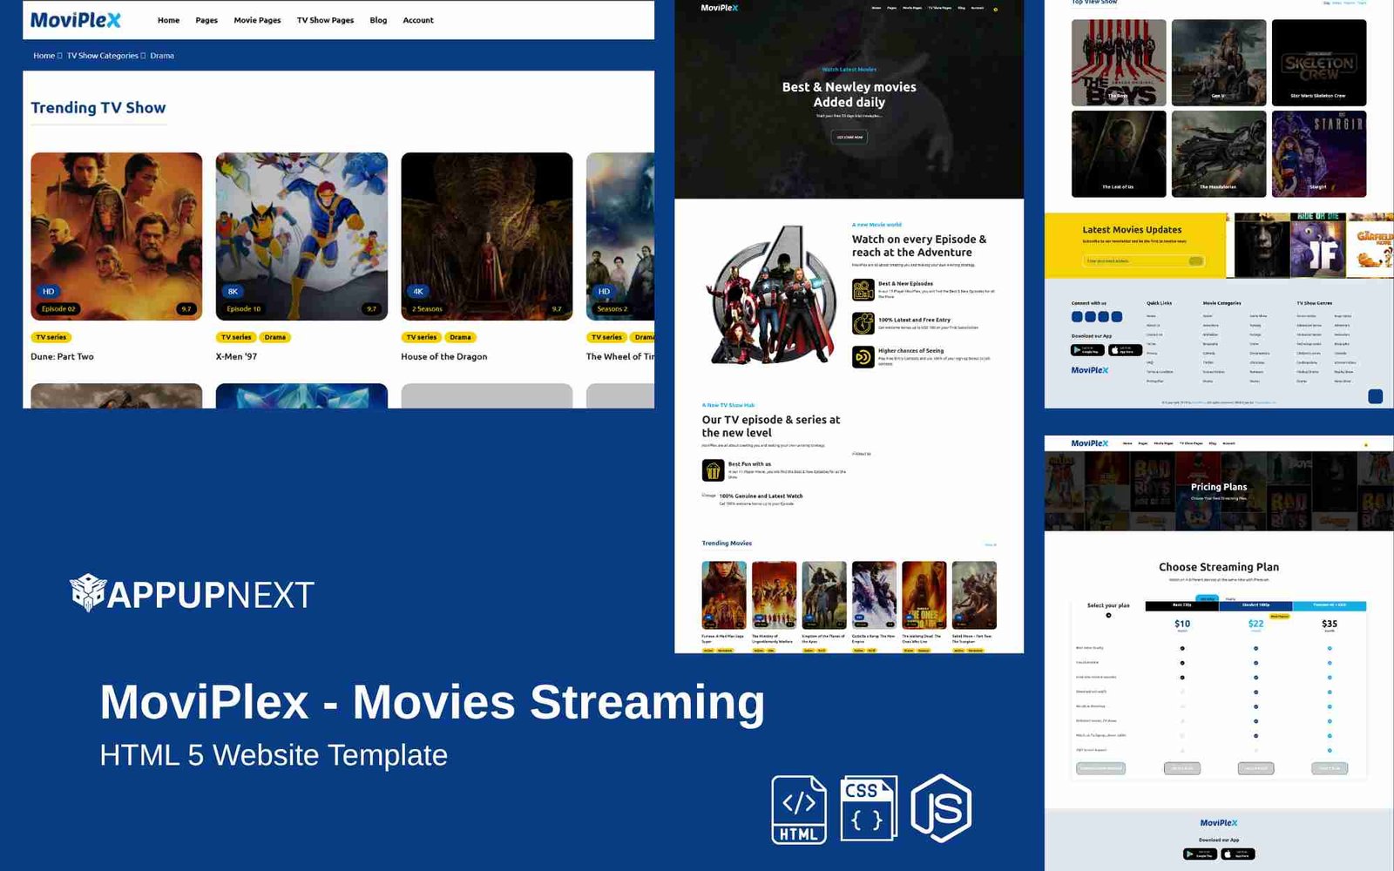Viewport: 1394px width, 871px height.
Task: Click the MoviPlex logo in the pricing page header
Action: [x=1089, y=443]
